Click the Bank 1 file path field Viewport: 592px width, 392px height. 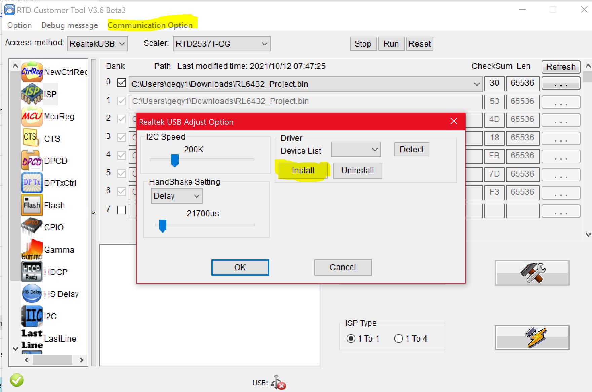[306, 101]
